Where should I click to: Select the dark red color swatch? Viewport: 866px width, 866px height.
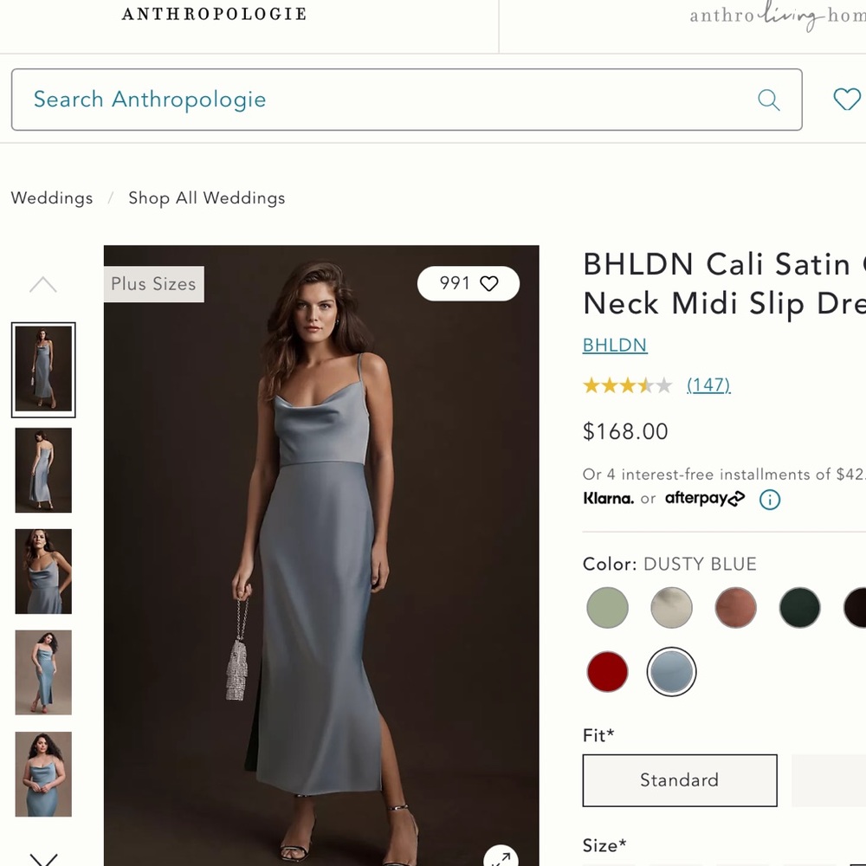[607, 672]
